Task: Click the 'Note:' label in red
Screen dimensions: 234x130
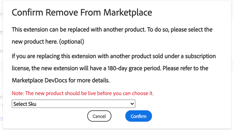Action: (x=18, y=93)
